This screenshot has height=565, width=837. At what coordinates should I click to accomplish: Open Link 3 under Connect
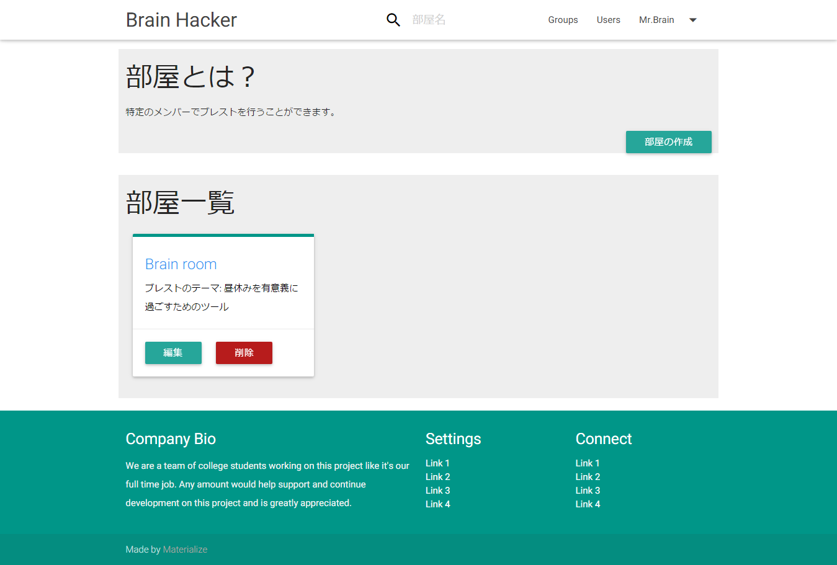click(588, 491)
